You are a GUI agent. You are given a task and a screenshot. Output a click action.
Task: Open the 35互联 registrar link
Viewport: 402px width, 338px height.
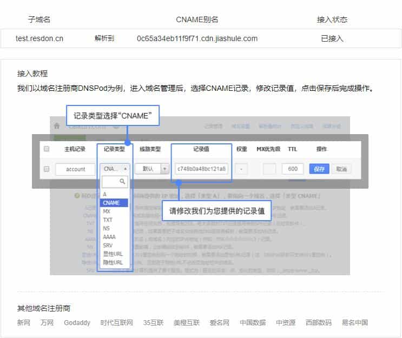point(153,322)
